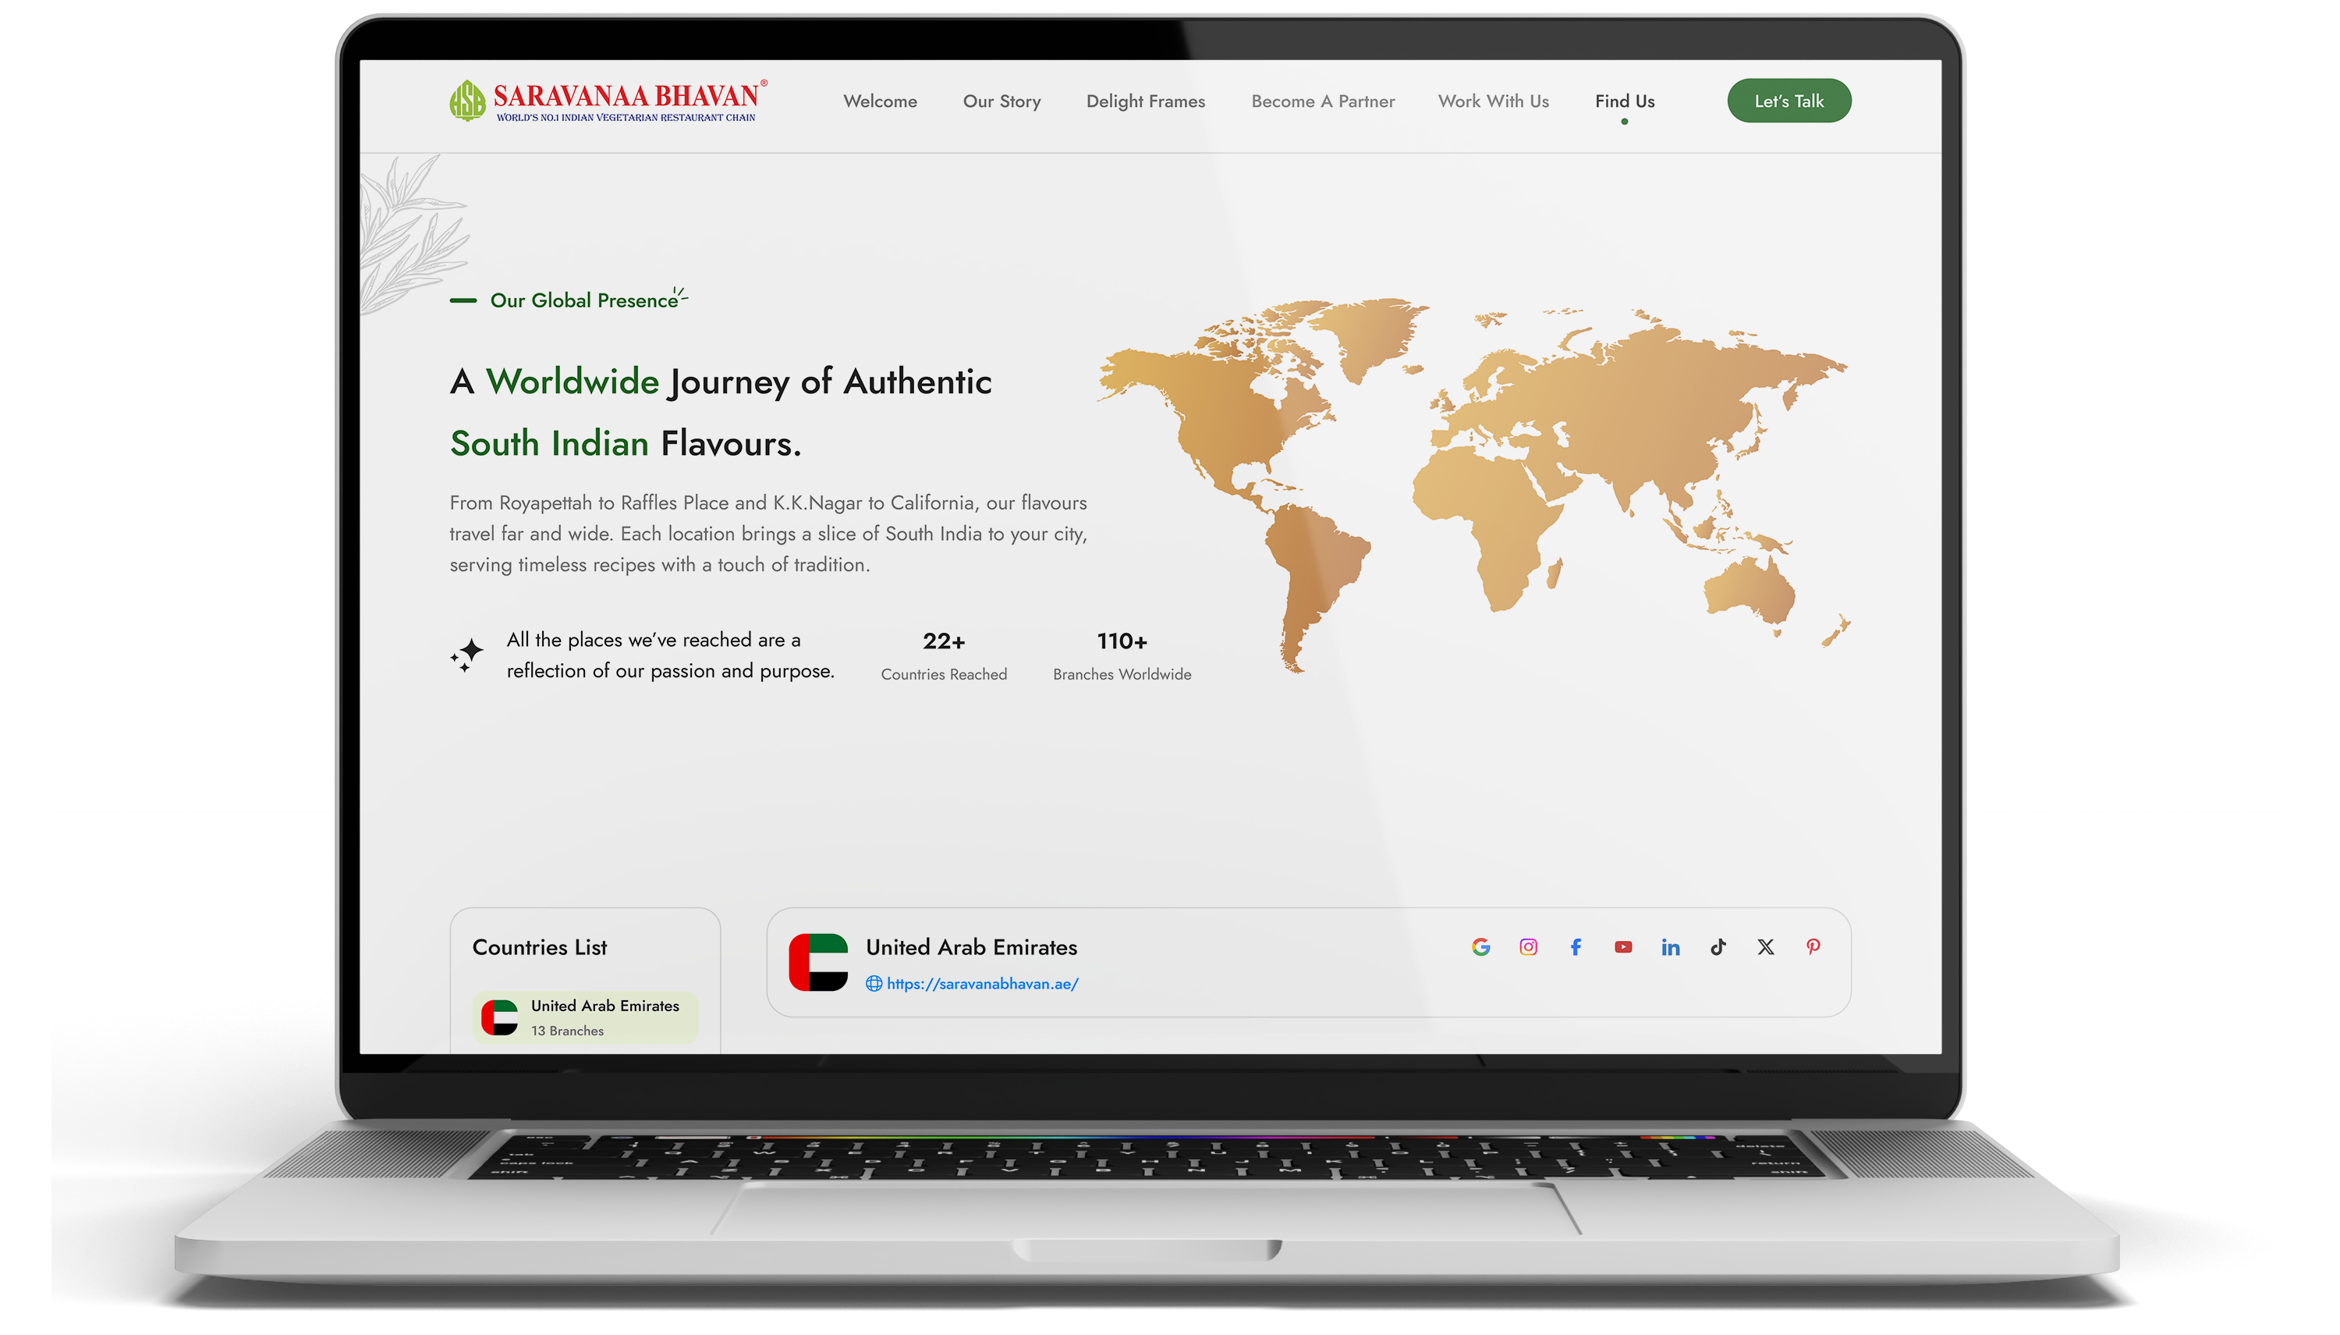
Task: Click the Our Global Presence label
Action: pyautogui.click(x=583, y=300)
